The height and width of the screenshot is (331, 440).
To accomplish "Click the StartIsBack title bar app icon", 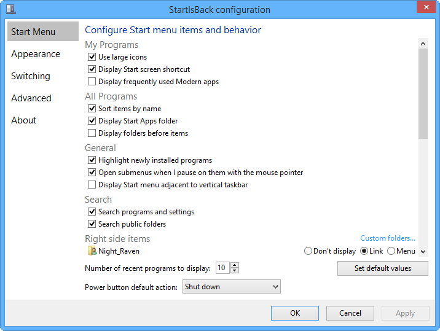I will coord(10,9).
